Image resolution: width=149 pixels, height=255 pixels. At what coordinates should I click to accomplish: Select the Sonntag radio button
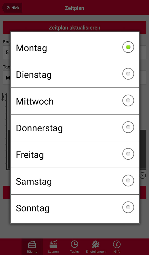coord(128,207)
